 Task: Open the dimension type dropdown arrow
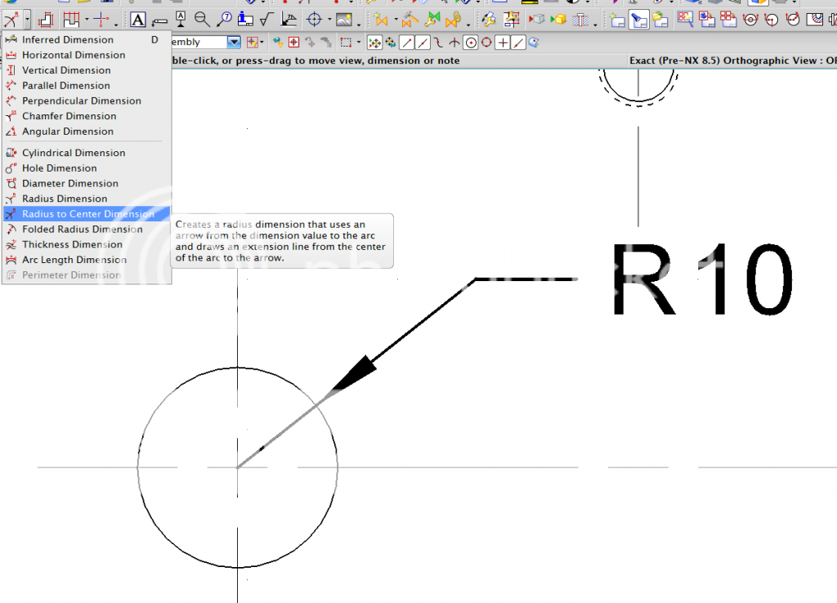pos(27,20)
